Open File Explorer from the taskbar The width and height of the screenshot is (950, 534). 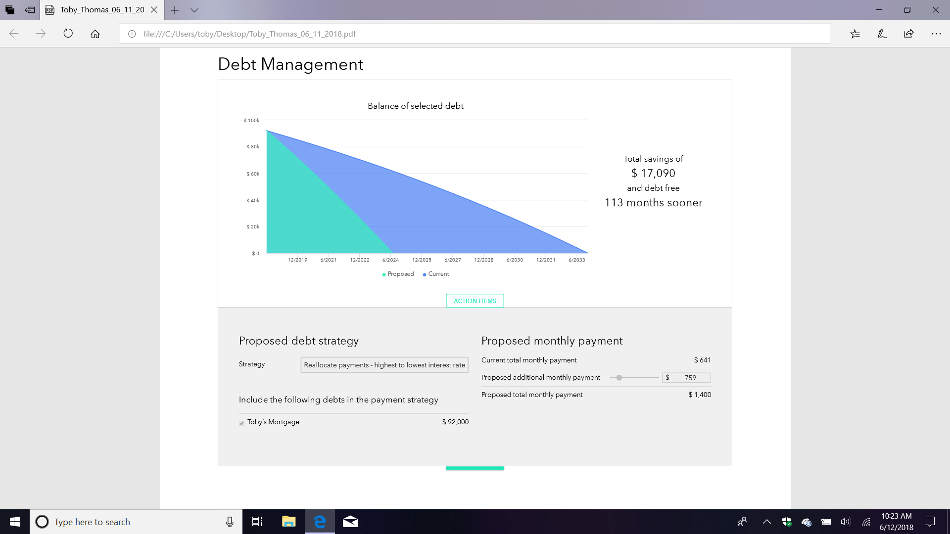pos(288,522)
